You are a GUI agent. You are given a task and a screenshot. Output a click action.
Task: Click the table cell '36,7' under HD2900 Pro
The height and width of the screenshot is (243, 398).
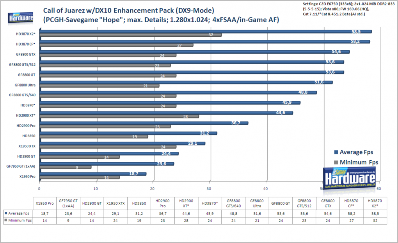[163, 214]
